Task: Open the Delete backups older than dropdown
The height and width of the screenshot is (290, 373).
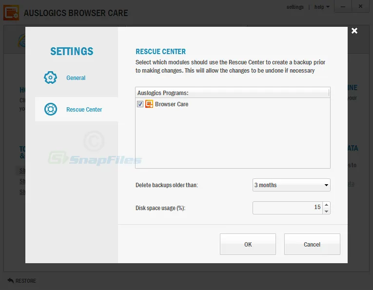Action: point(292,185)
